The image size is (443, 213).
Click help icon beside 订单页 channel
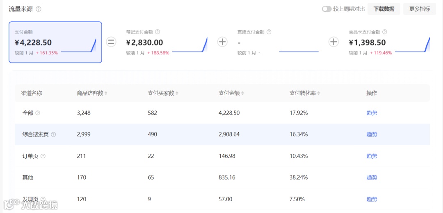(x=43, y=156)
